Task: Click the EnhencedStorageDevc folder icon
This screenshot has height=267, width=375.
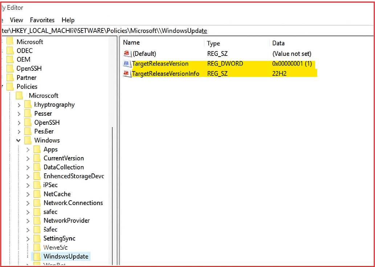Action: pyautogui.click(x=37, y=176)
